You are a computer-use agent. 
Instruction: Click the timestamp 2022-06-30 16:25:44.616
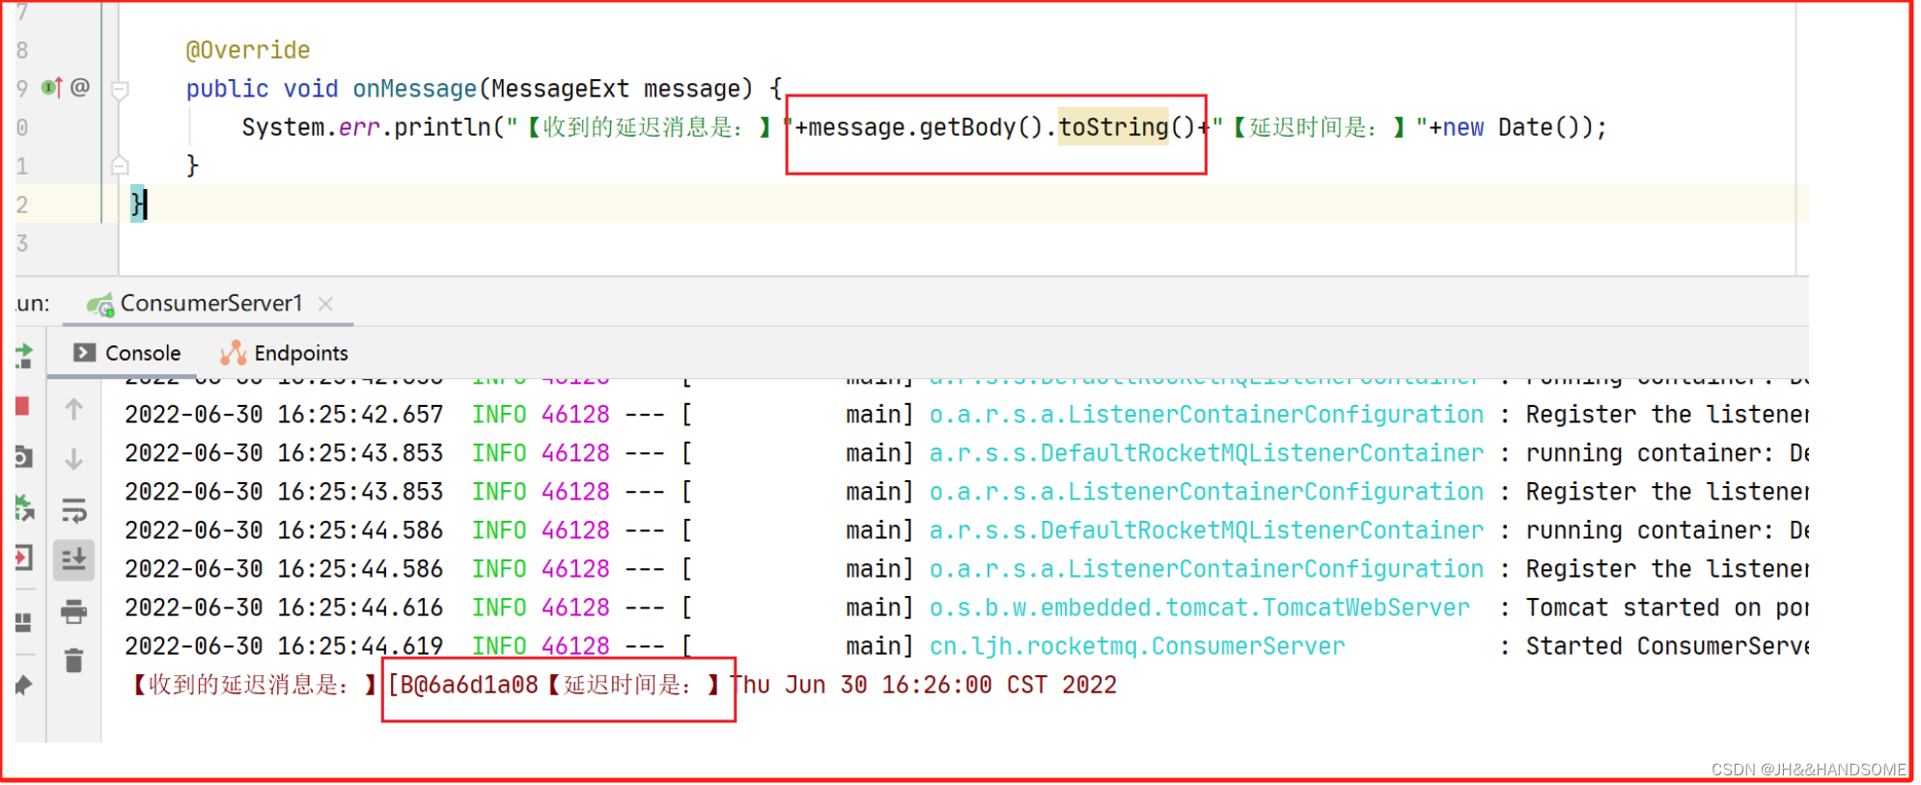pos(284,608)
